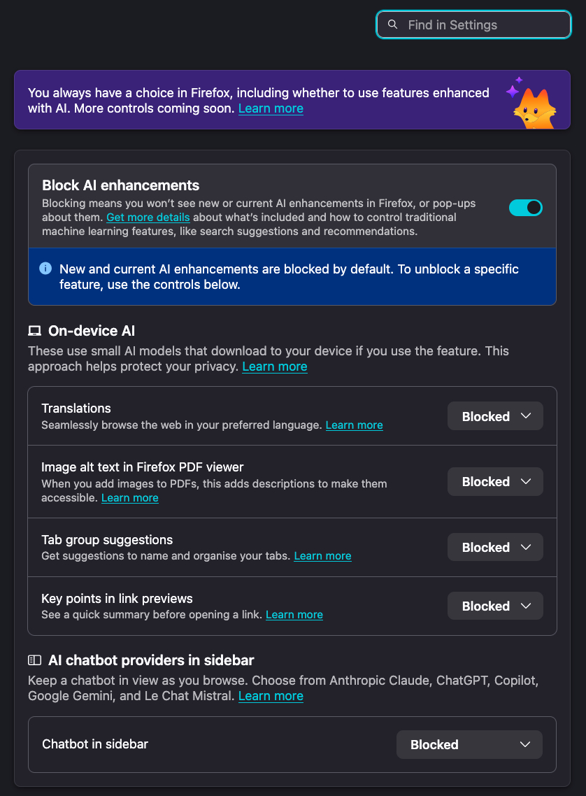Click the laptop icon beside On-device AI

[x=34, y=331]
